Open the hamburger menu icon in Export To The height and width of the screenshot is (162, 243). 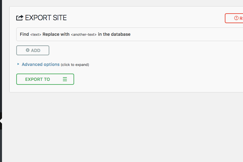click(x=65, y=79)
